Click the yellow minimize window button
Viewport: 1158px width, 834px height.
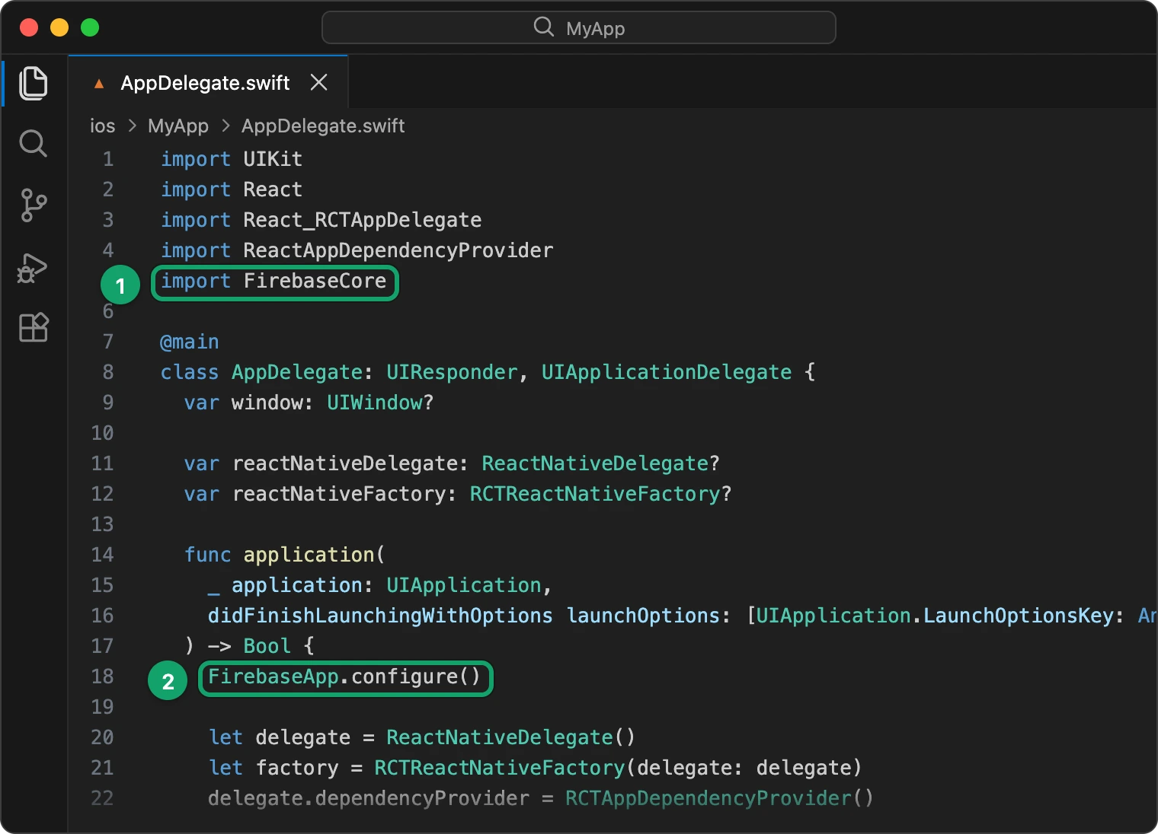[x=59, y=27]
